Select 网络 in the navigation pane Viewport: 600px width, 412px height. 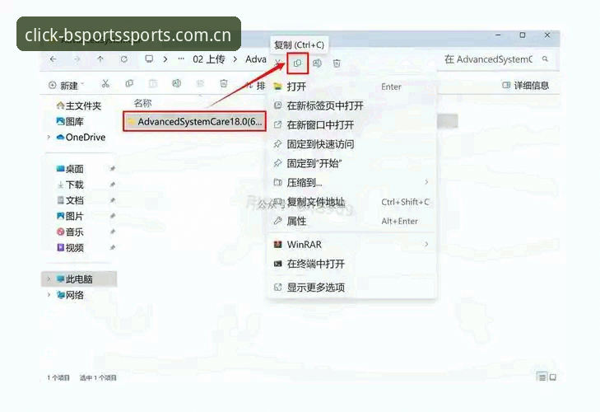click(71, 295)
